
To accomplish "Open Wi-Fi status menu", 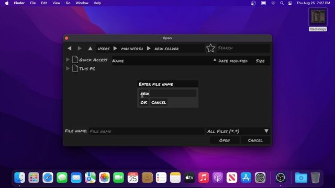I will (273, 3).
